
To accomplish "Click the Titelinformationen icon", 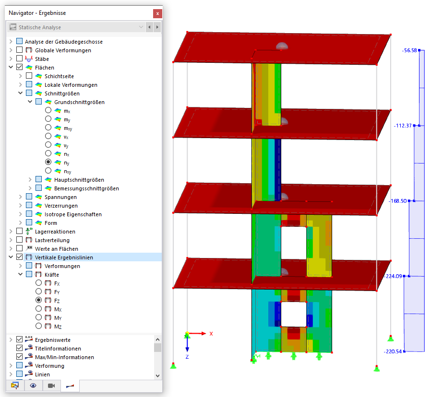I will tap(29, 348).
